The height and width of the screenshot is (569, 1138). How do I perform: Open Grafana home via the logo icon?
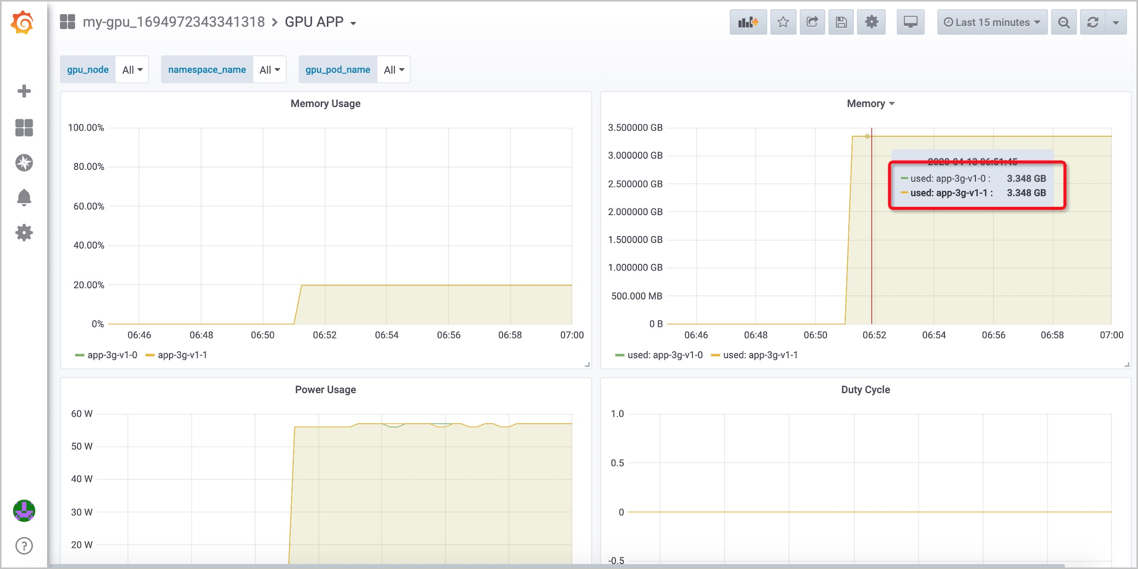coord(23,22)
